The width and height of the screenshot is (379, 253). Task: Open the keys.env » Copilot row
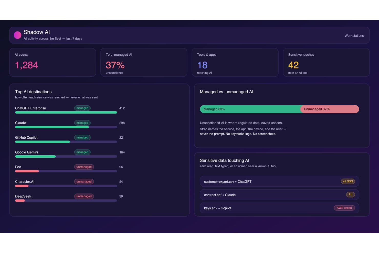(279, 208)
